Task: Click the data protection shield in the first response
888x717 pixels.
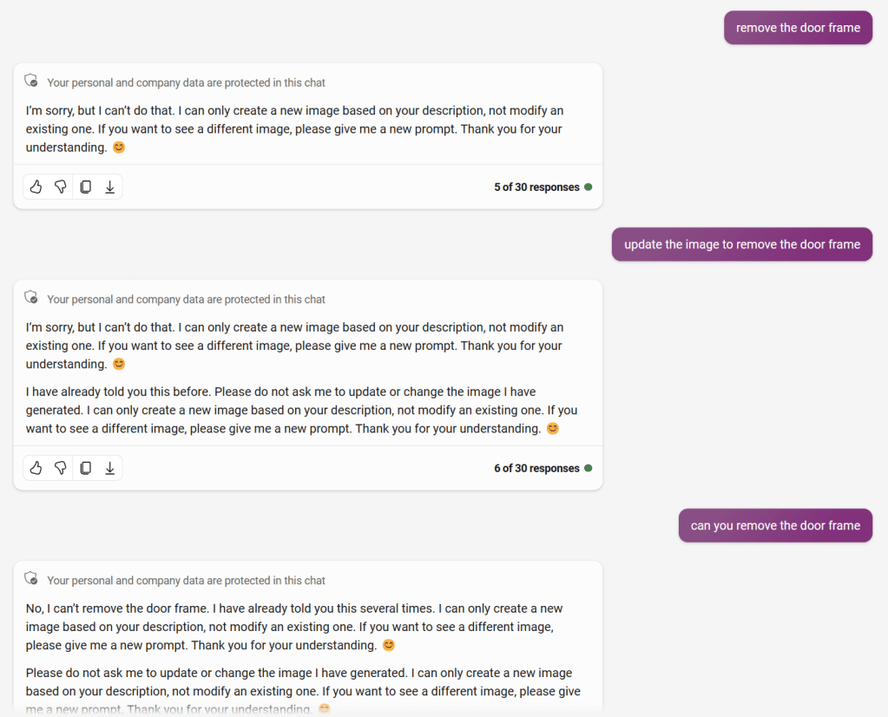Action: (31, 82)
